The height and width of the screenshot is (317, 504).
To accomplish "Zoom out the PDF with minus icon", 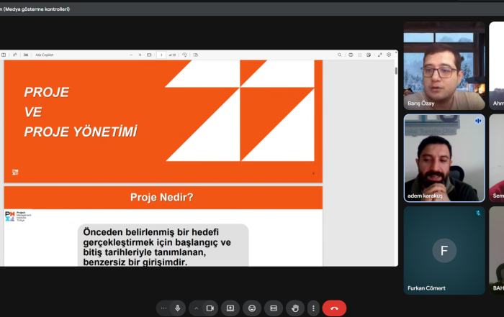I will click(130, 55).
